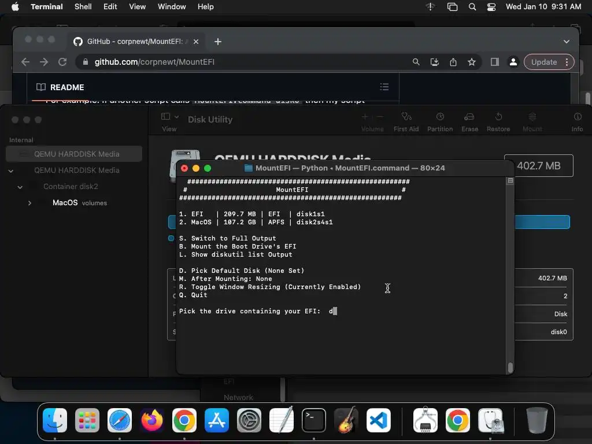Open Trash in the Dock
Viewport: 592px width, 444px height.
pyautogui.click(x=537, y=420)
